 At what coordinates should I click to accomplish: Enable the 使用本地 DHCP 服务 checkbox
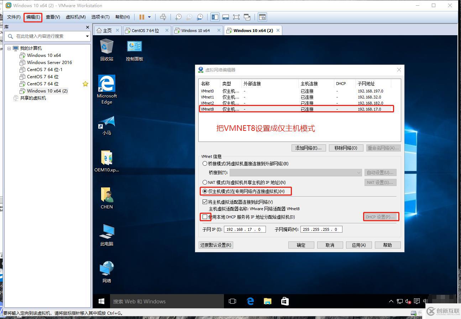tap(205, 217)
